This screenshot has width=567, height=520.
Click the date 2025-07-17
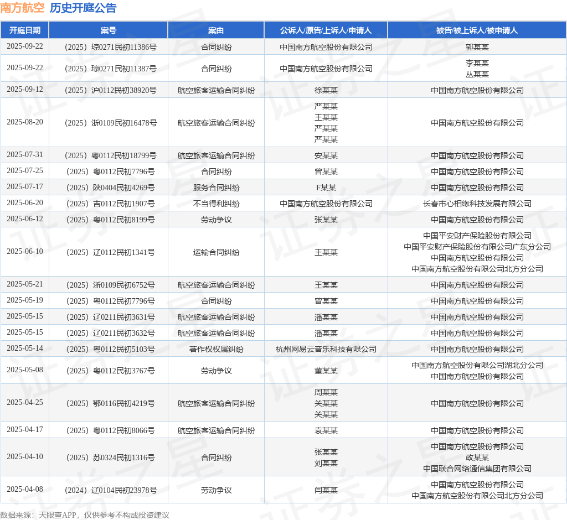tap(25, 186)
